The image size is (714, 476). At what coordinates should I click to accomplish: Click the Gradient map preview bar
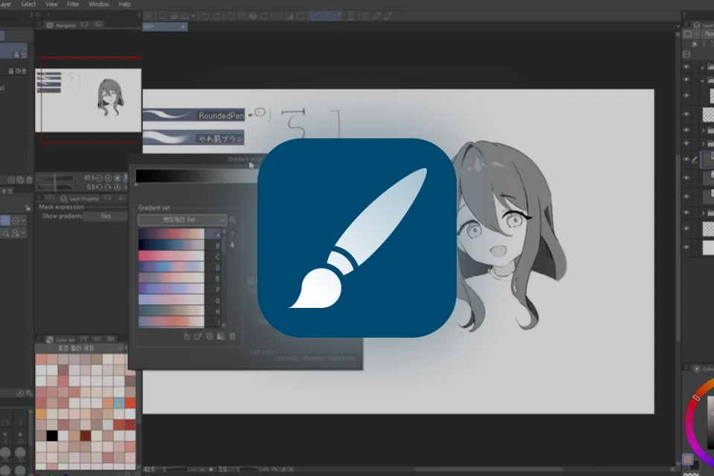click(196, 176)
